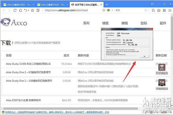Viewport: 173px width, 115px height.
Task: Reload the page with the refresh icon
Action: [x=15, y=10]
